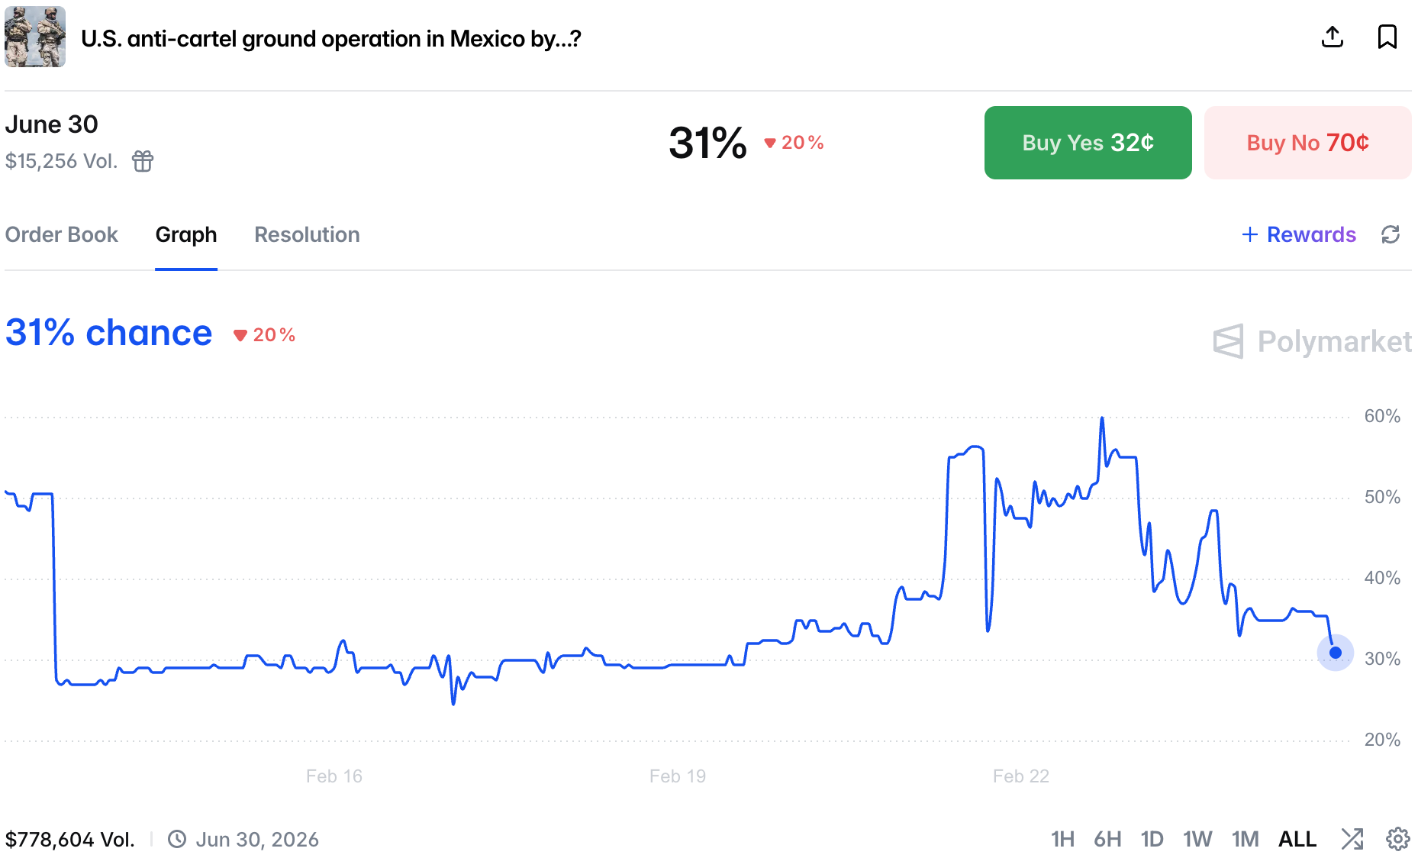Click the Polymarket logo watermark

[1312, 341]
